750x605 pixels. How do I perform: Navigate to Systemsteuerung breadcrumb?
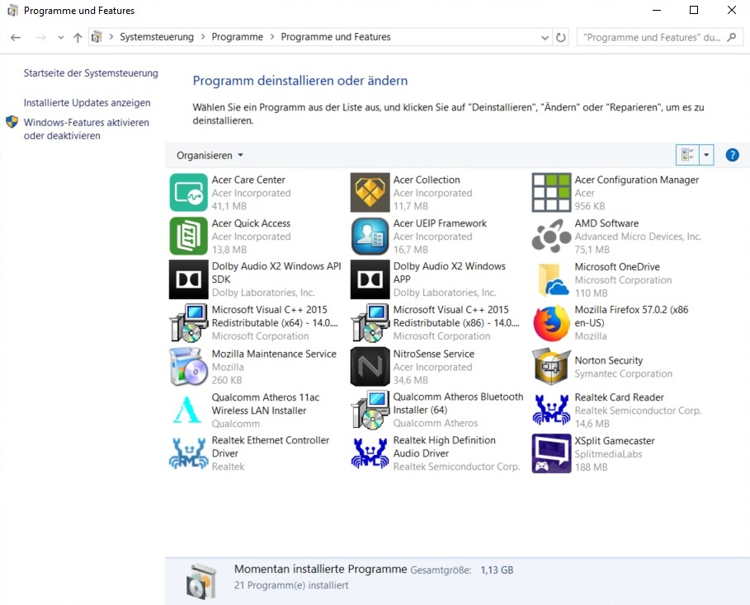pos(157,37)
